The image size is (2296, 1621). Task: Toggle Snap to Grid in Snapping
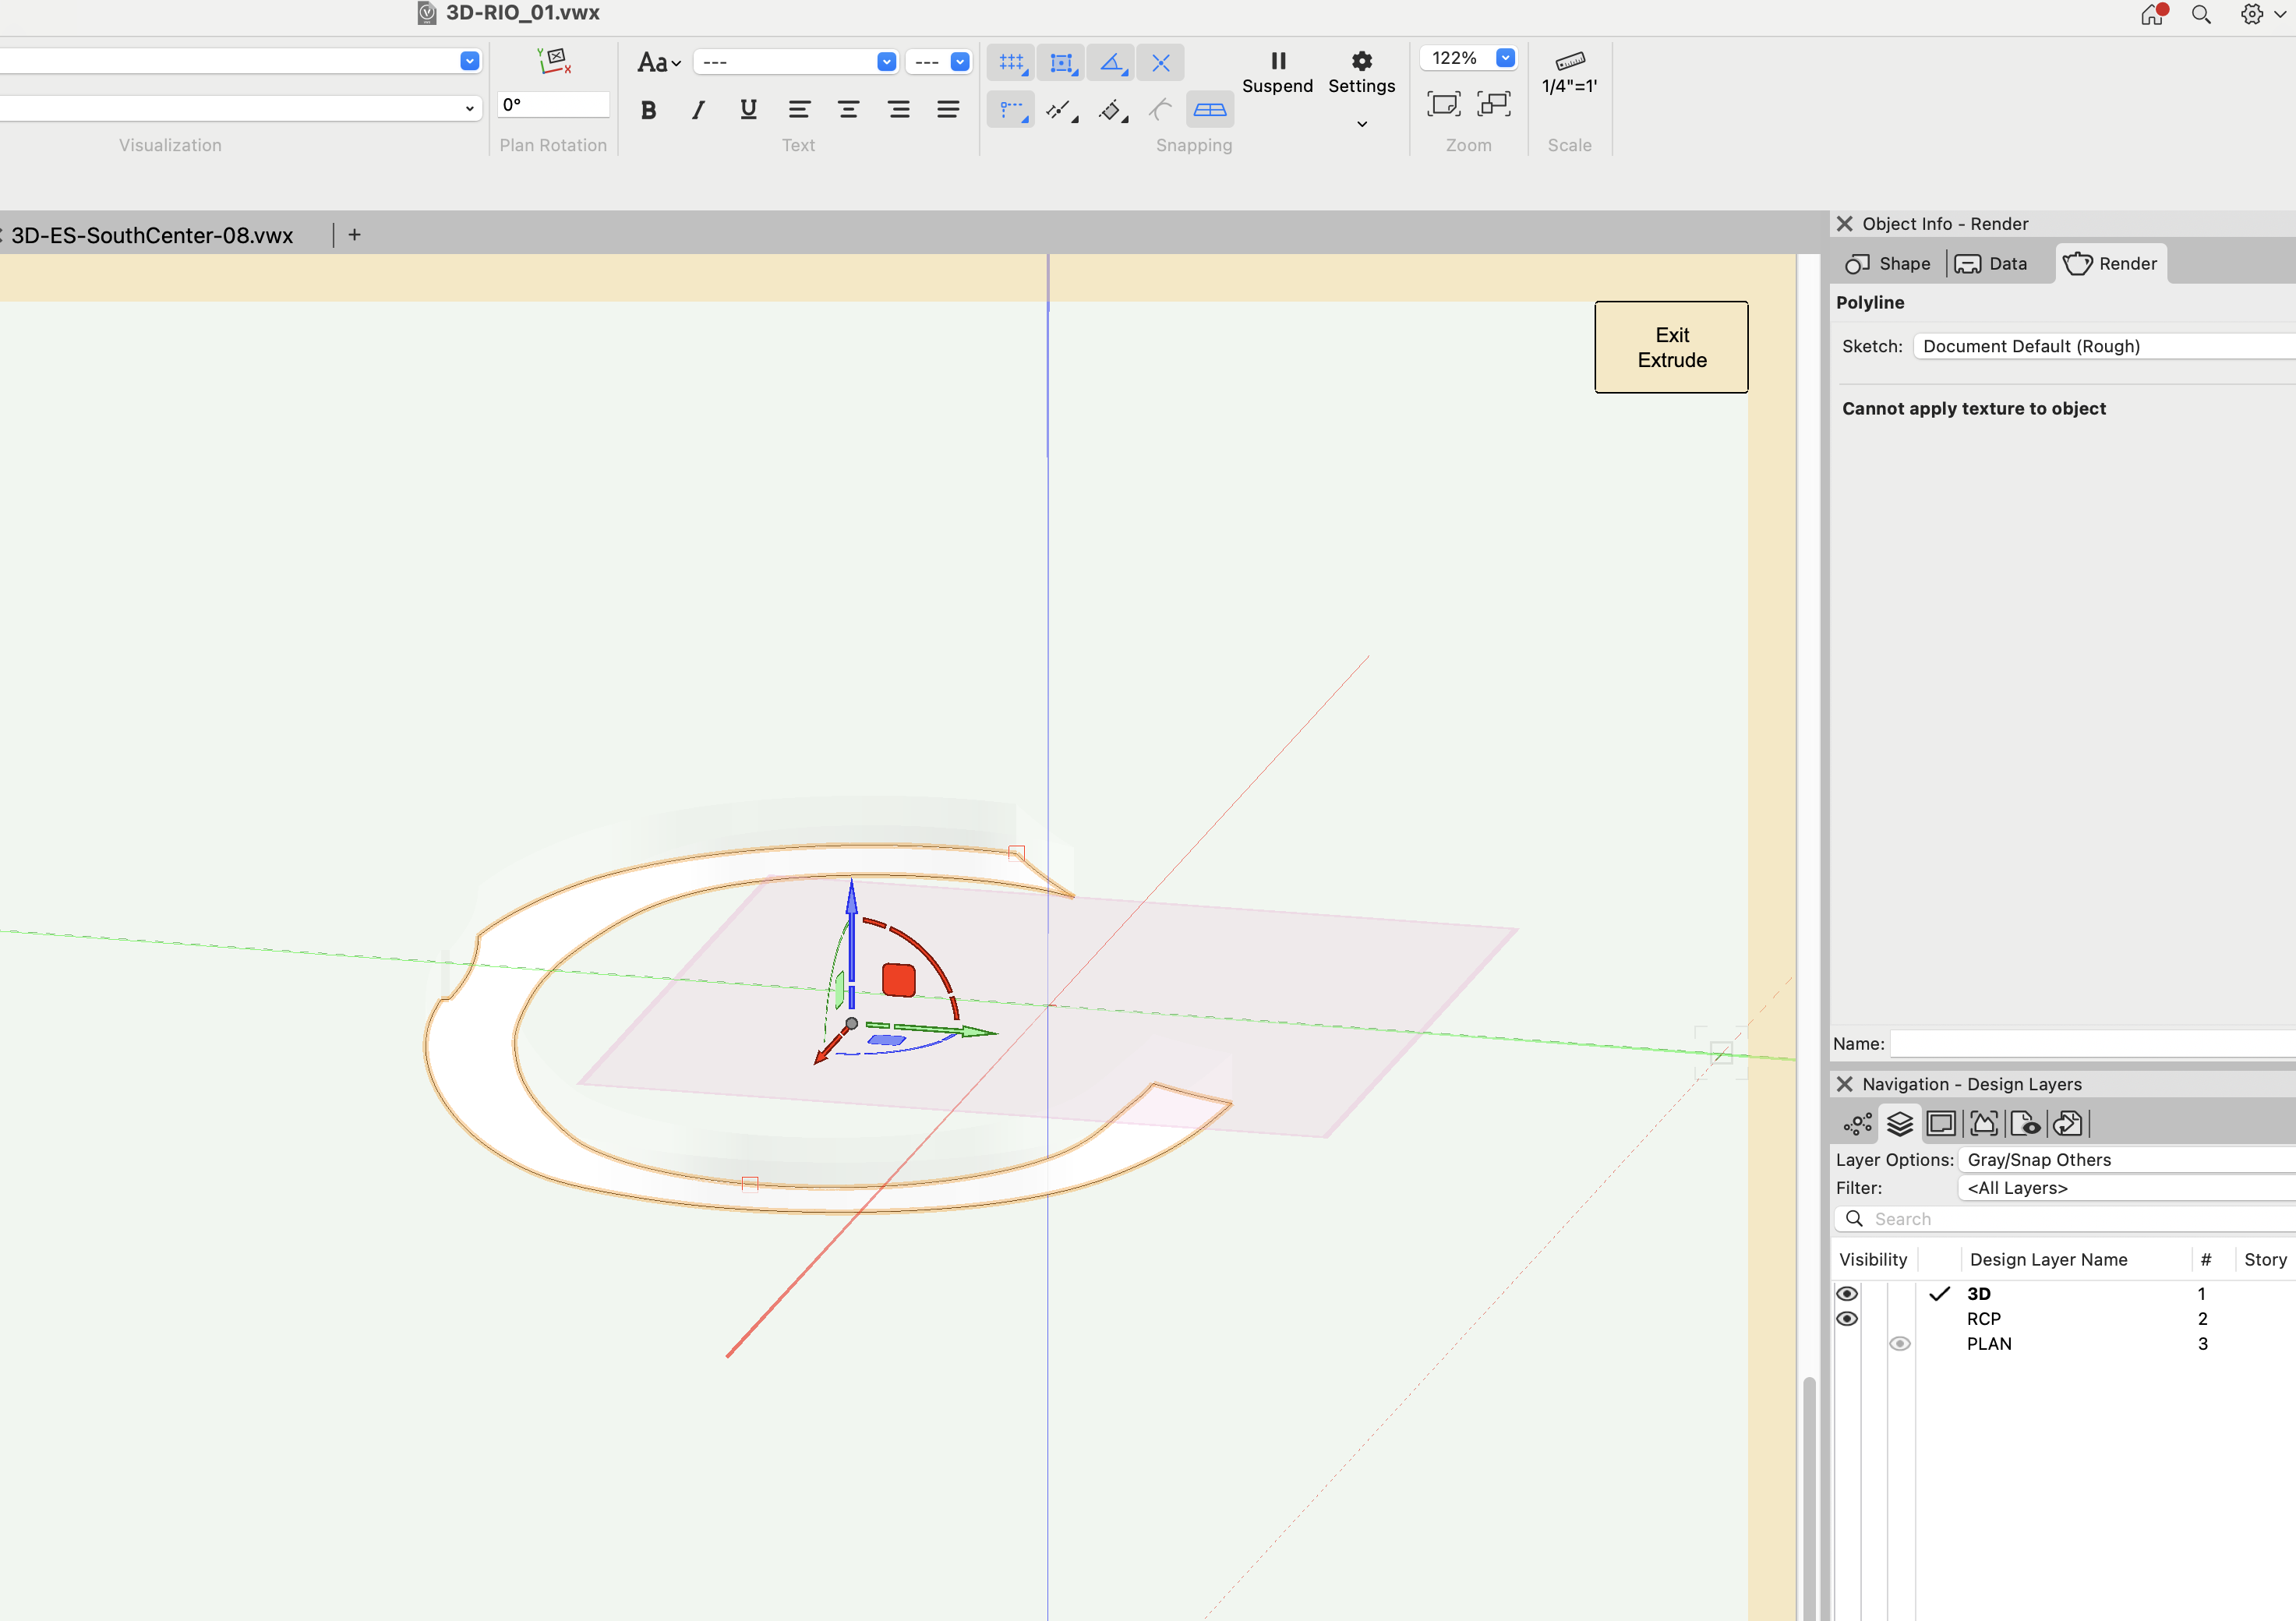pyautogui.click(x=1011, y=63)
